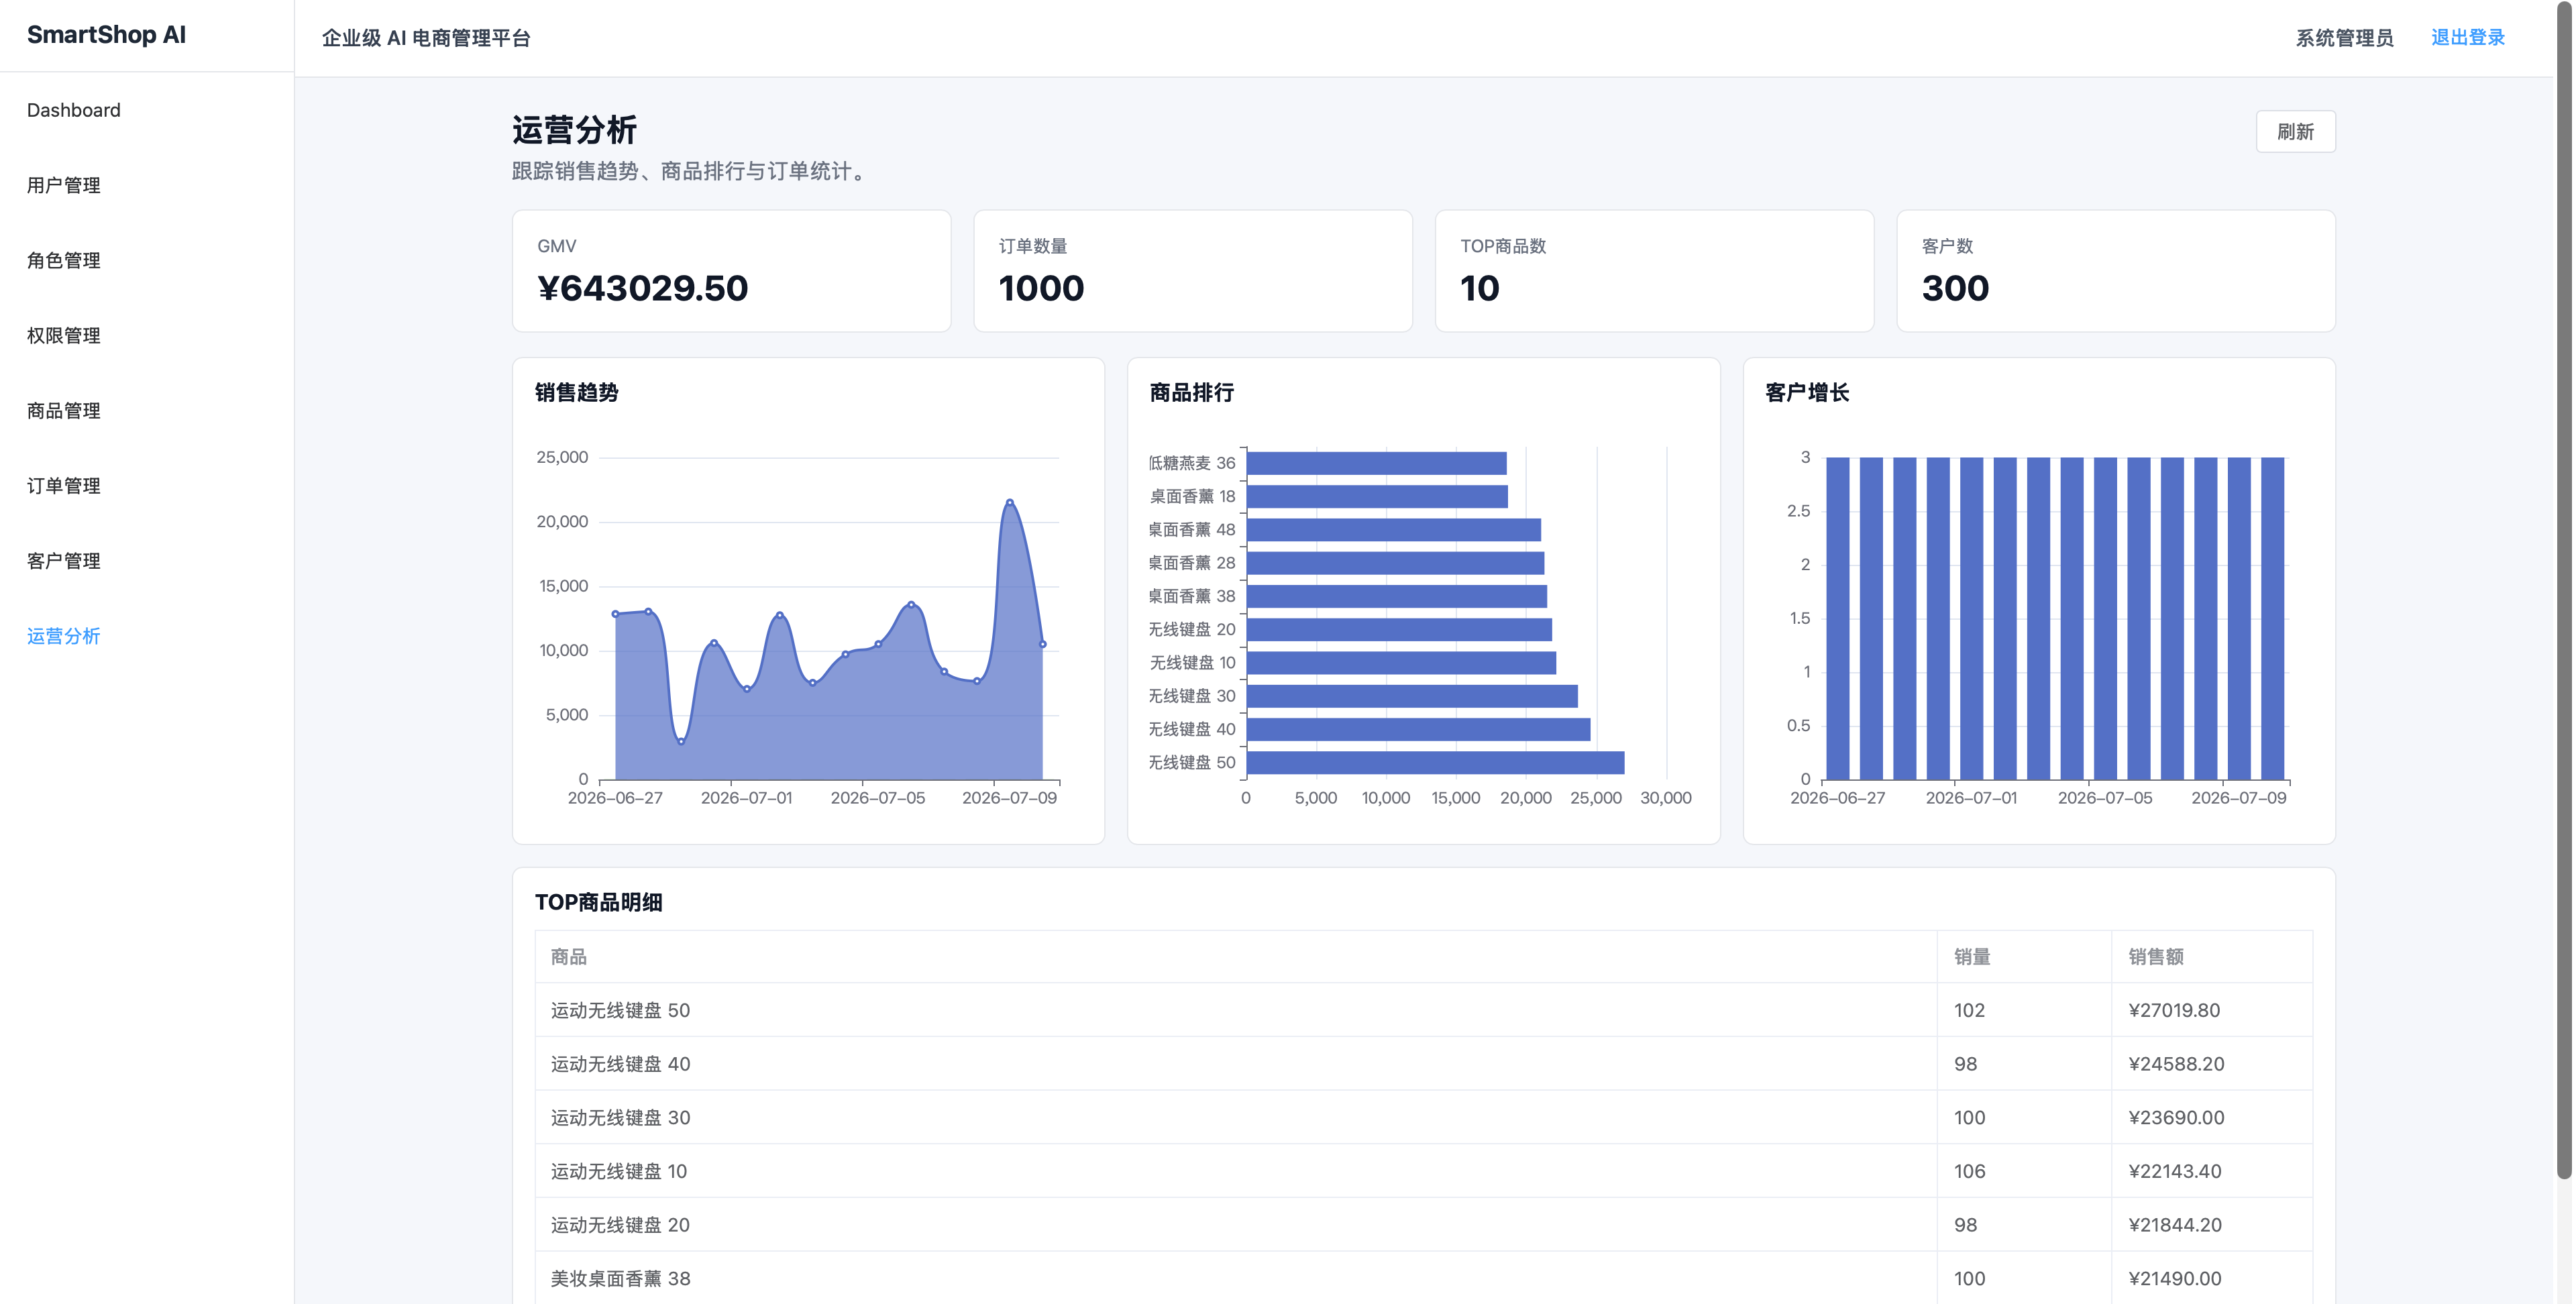Click the sales trend peak data point
Screen dimensions: 2576x1304
tap(1010, 502)
